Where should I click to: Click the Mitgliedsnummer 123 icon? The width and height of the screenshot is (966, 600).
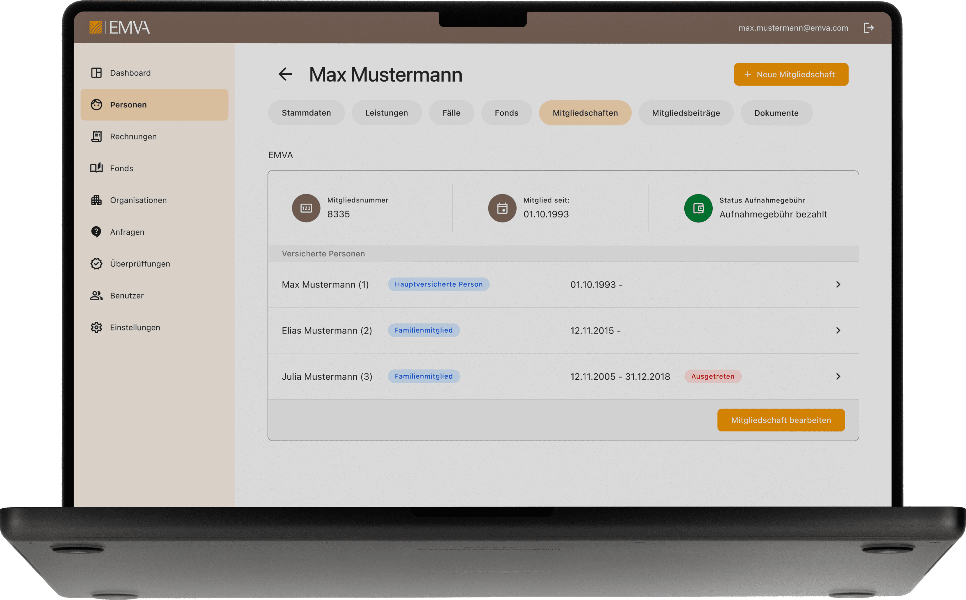tap(306, 208)
